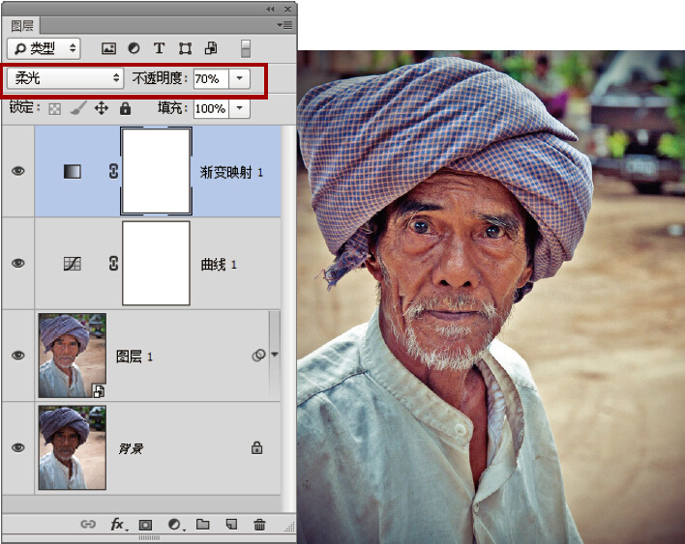Click the 填充 100% fill field

pyautogui.click(x=209, y=108)
